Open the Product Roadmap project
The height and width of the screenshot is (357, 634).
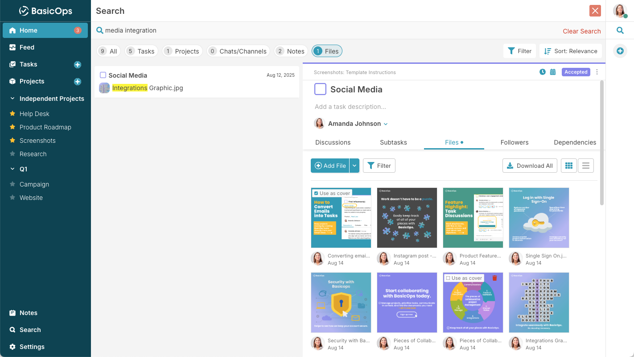click(x=45, y=127)
